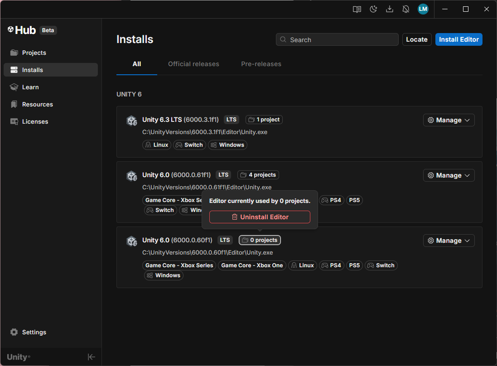The image size is (497, 366).
Task: Expand Manage dropdown for Unity 6.3 LTS
Action: pos(449,120)
